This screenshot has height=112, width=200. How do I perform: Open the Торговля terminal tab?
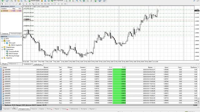pos(6,109)
